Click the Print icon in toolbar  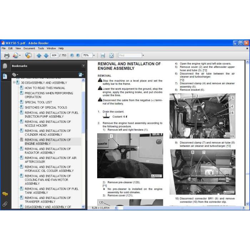coord(7,55)
